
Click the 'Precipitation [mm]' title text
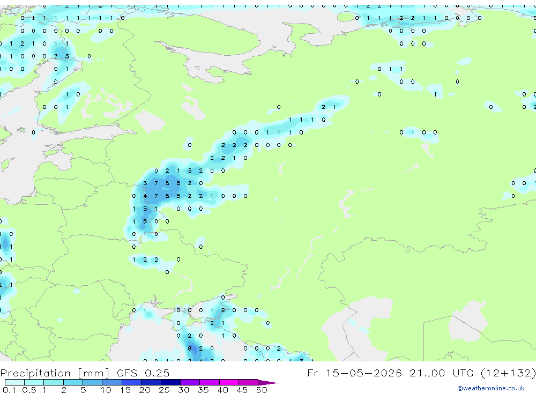click(x=55, y=373)
